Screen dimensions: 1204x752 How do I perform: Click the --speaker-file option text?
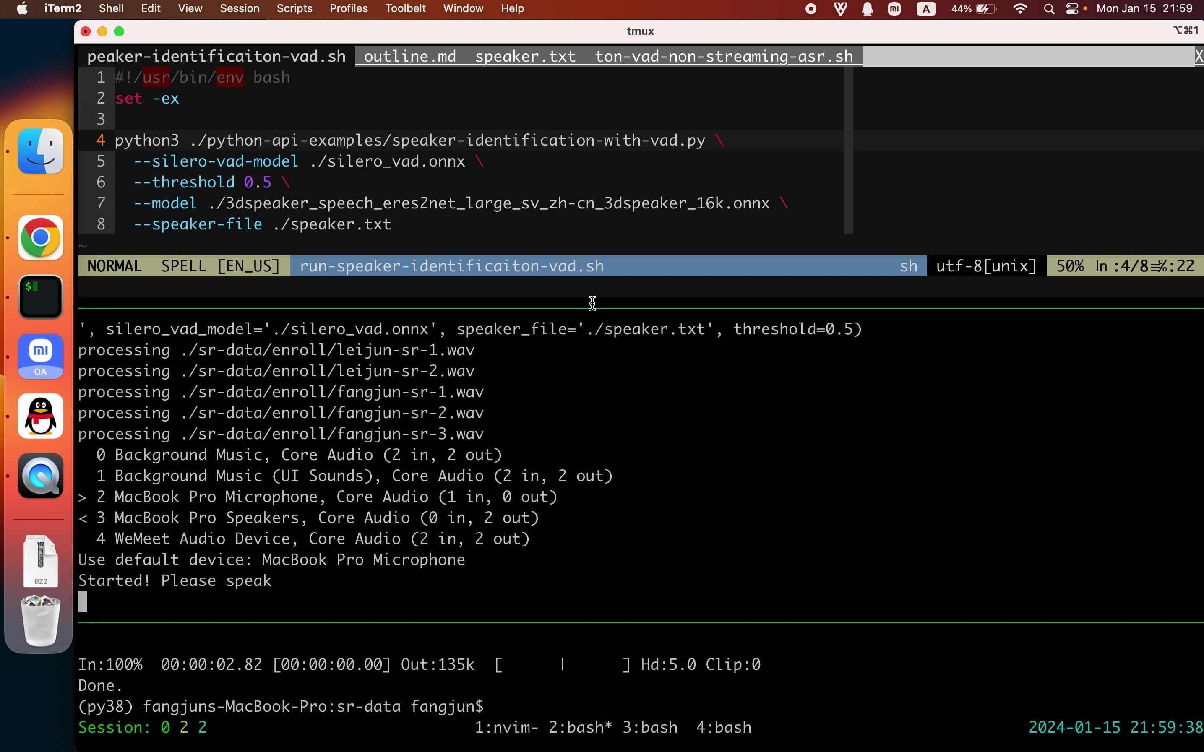pos(198,224)
